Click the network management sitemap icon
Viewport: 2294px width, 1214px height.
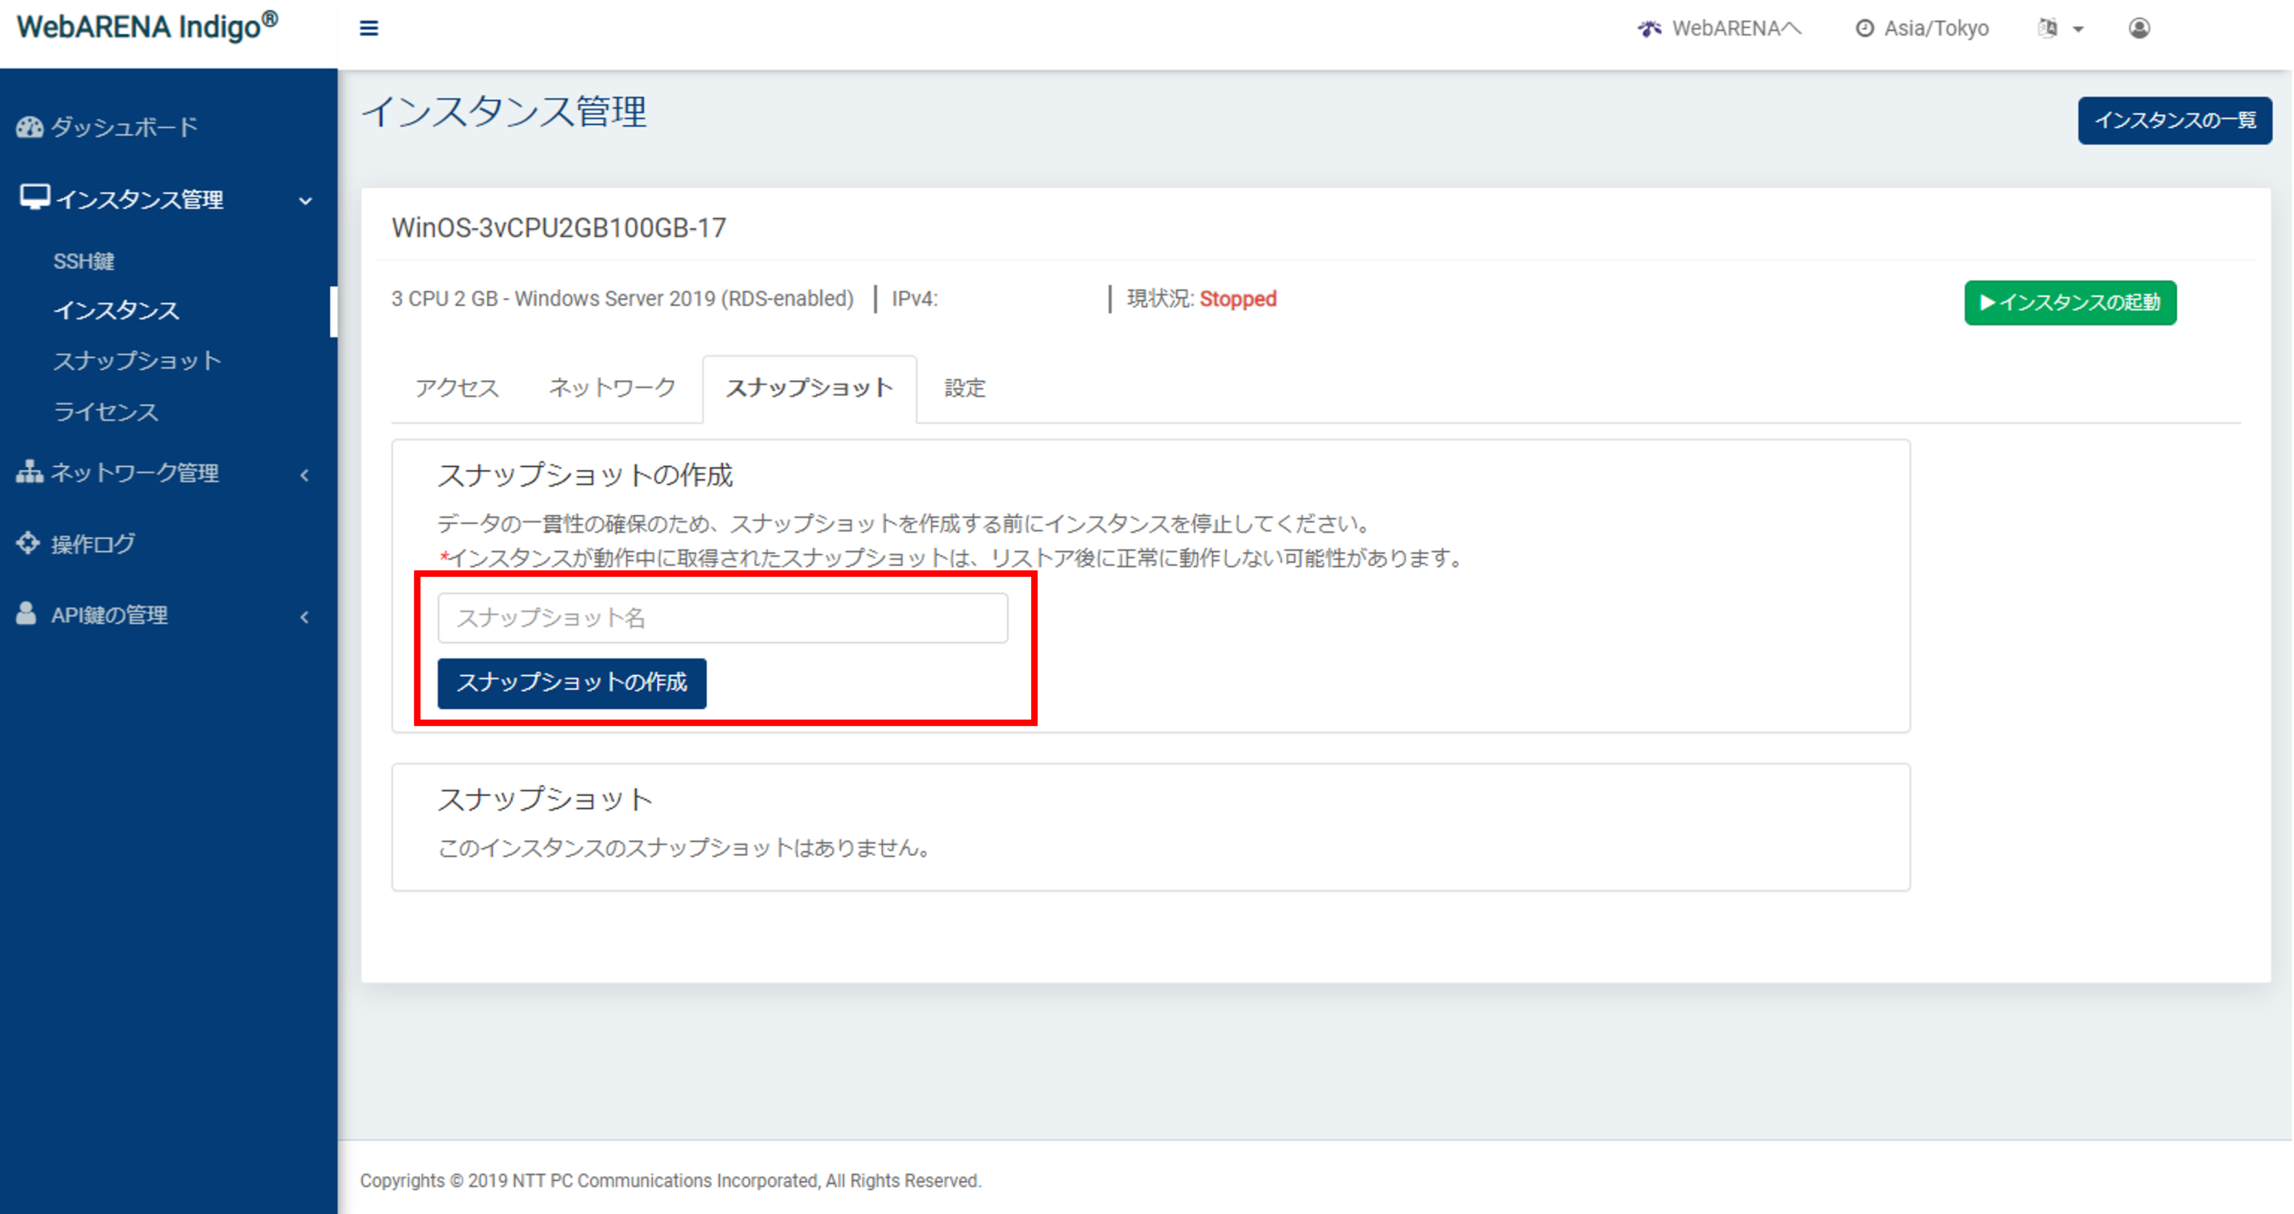coord(29,472)
